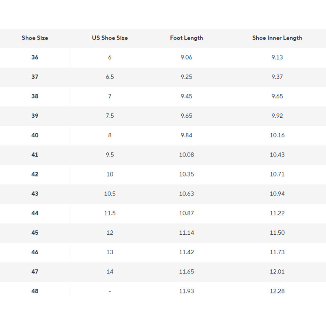Select shoe size 48 row label
326x326 pixels.
click(x=35, y=291)
